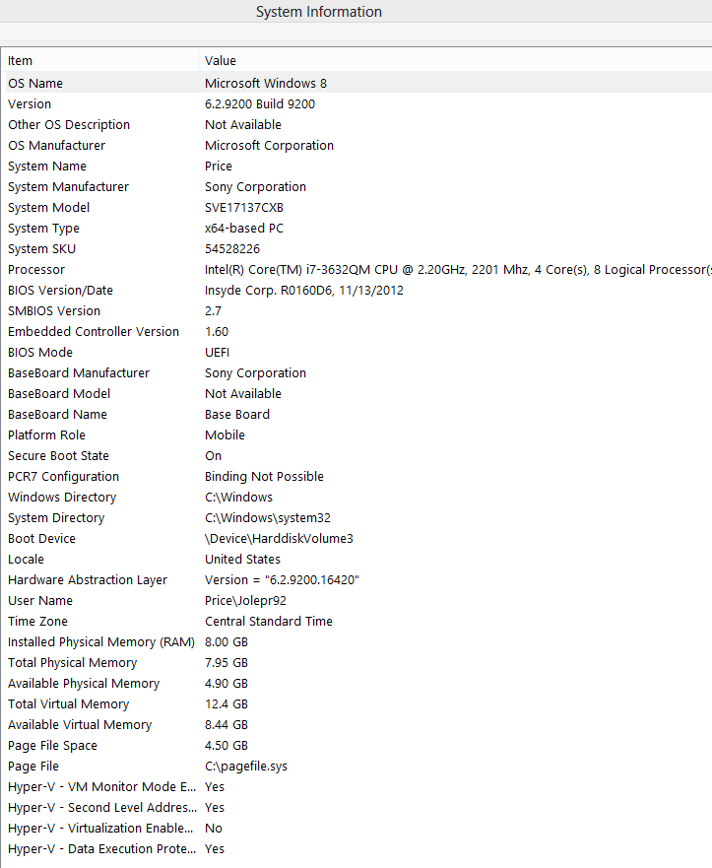Click the System Manufacturer row
Screen dimensions: 712x868
(x=68, y=187)
